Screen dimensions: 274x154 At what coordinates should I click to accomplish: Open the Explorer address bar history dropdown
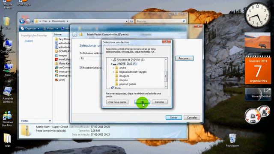click(127, 21)
